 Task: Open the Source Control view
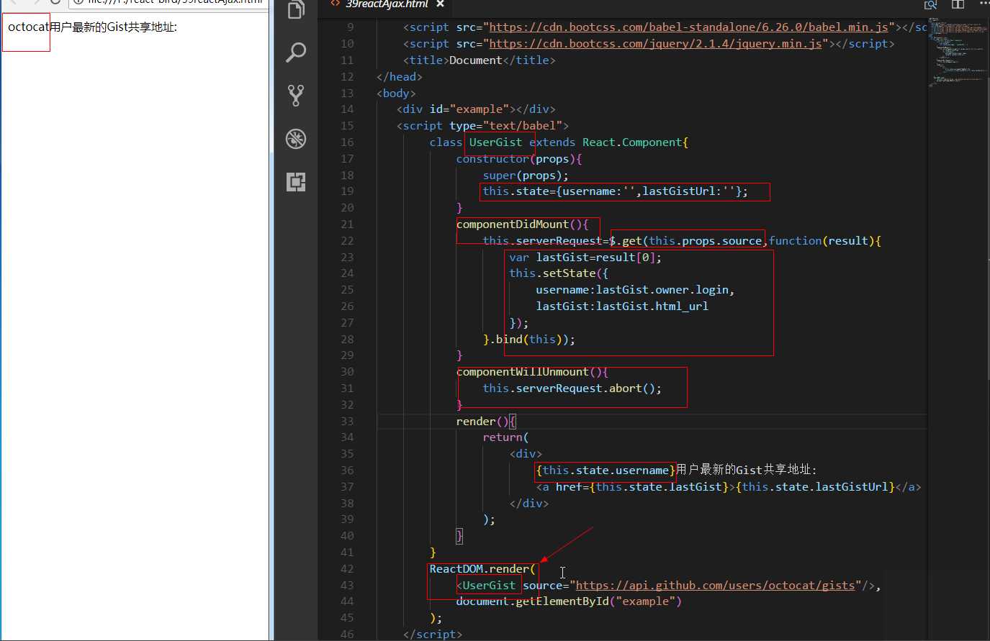pos(296,95)
